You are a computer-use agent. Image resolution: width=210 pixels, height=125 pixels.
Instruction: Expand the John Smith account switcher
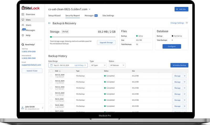pos(43,108)
